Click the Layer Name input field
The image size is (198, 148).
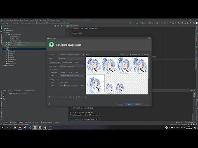pos(71,66)
